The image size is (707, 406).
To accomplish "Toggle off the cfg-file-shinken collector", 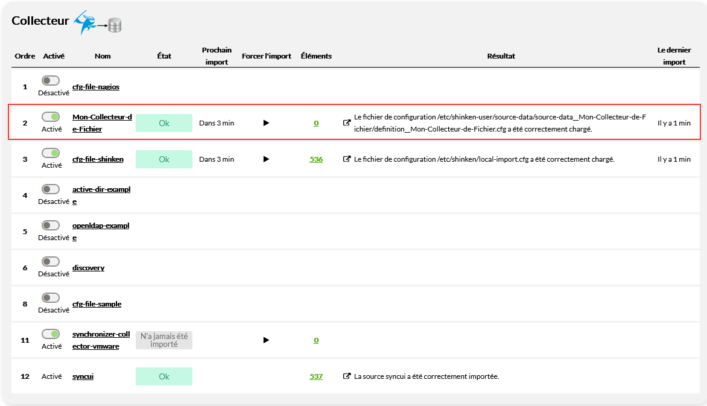I will pyautogui.click(x=51, y=153).
